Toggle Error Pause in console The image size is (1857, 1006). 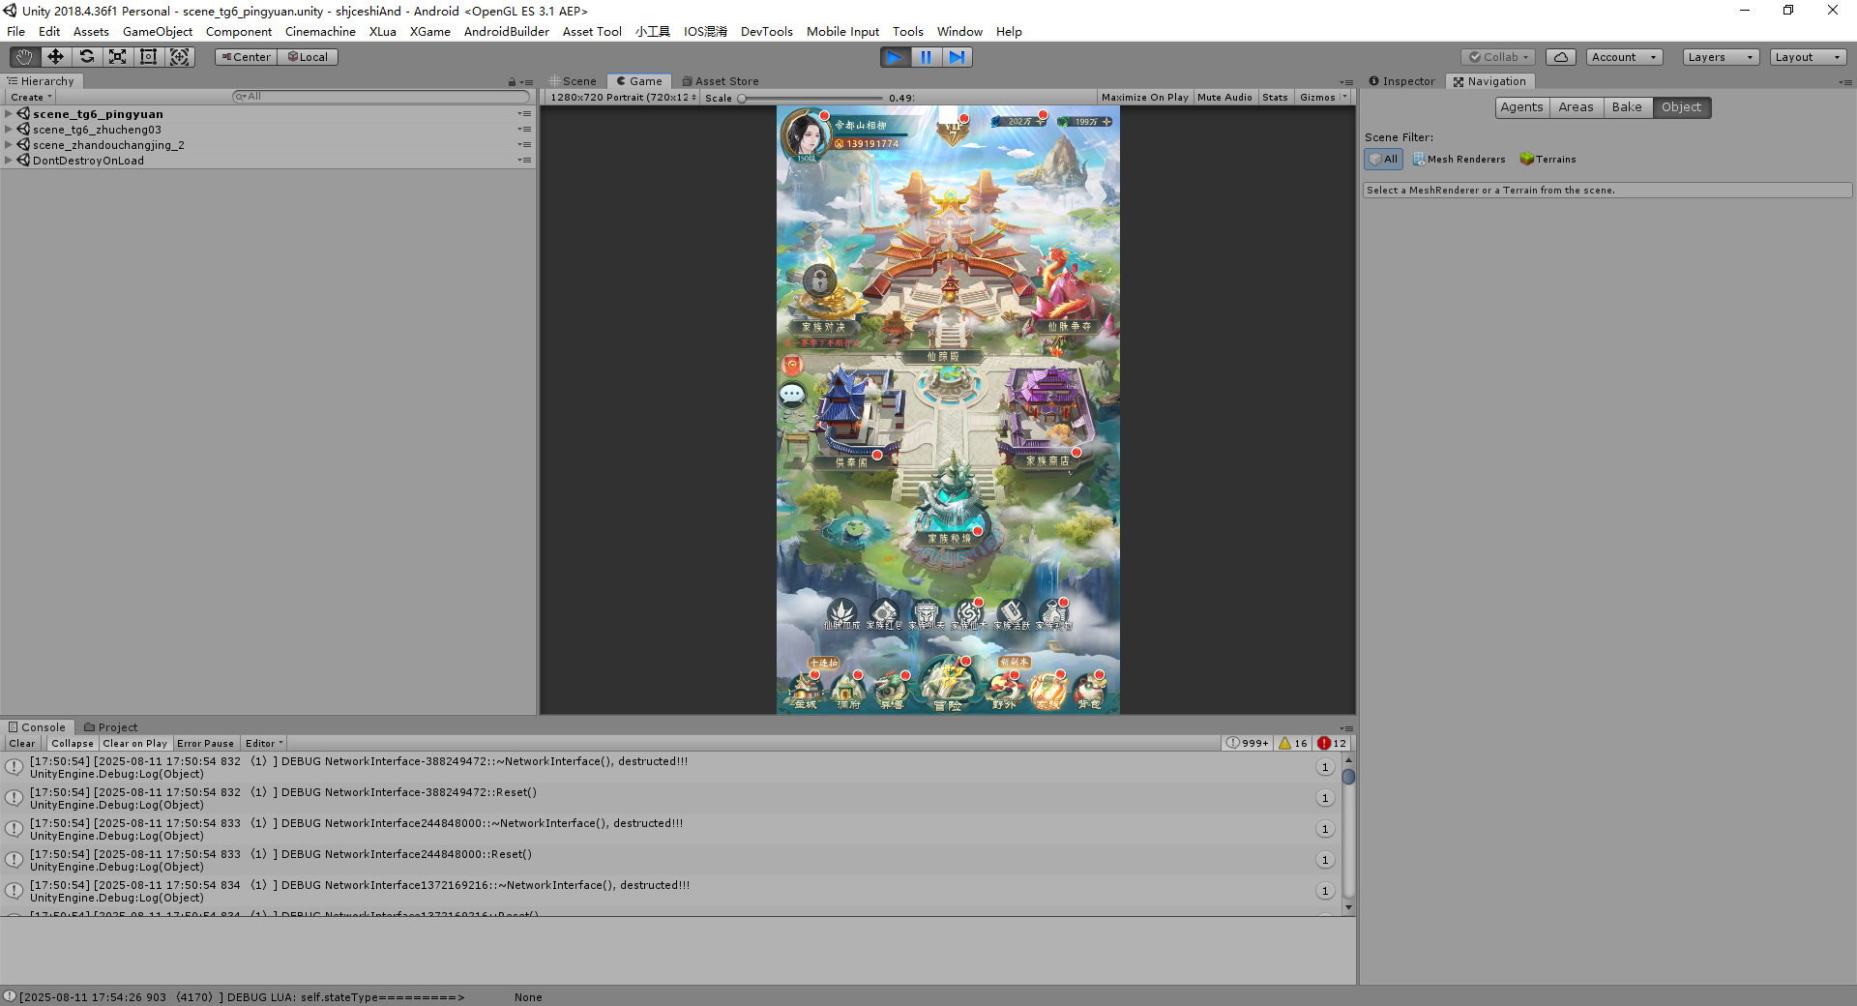point(205,744)
